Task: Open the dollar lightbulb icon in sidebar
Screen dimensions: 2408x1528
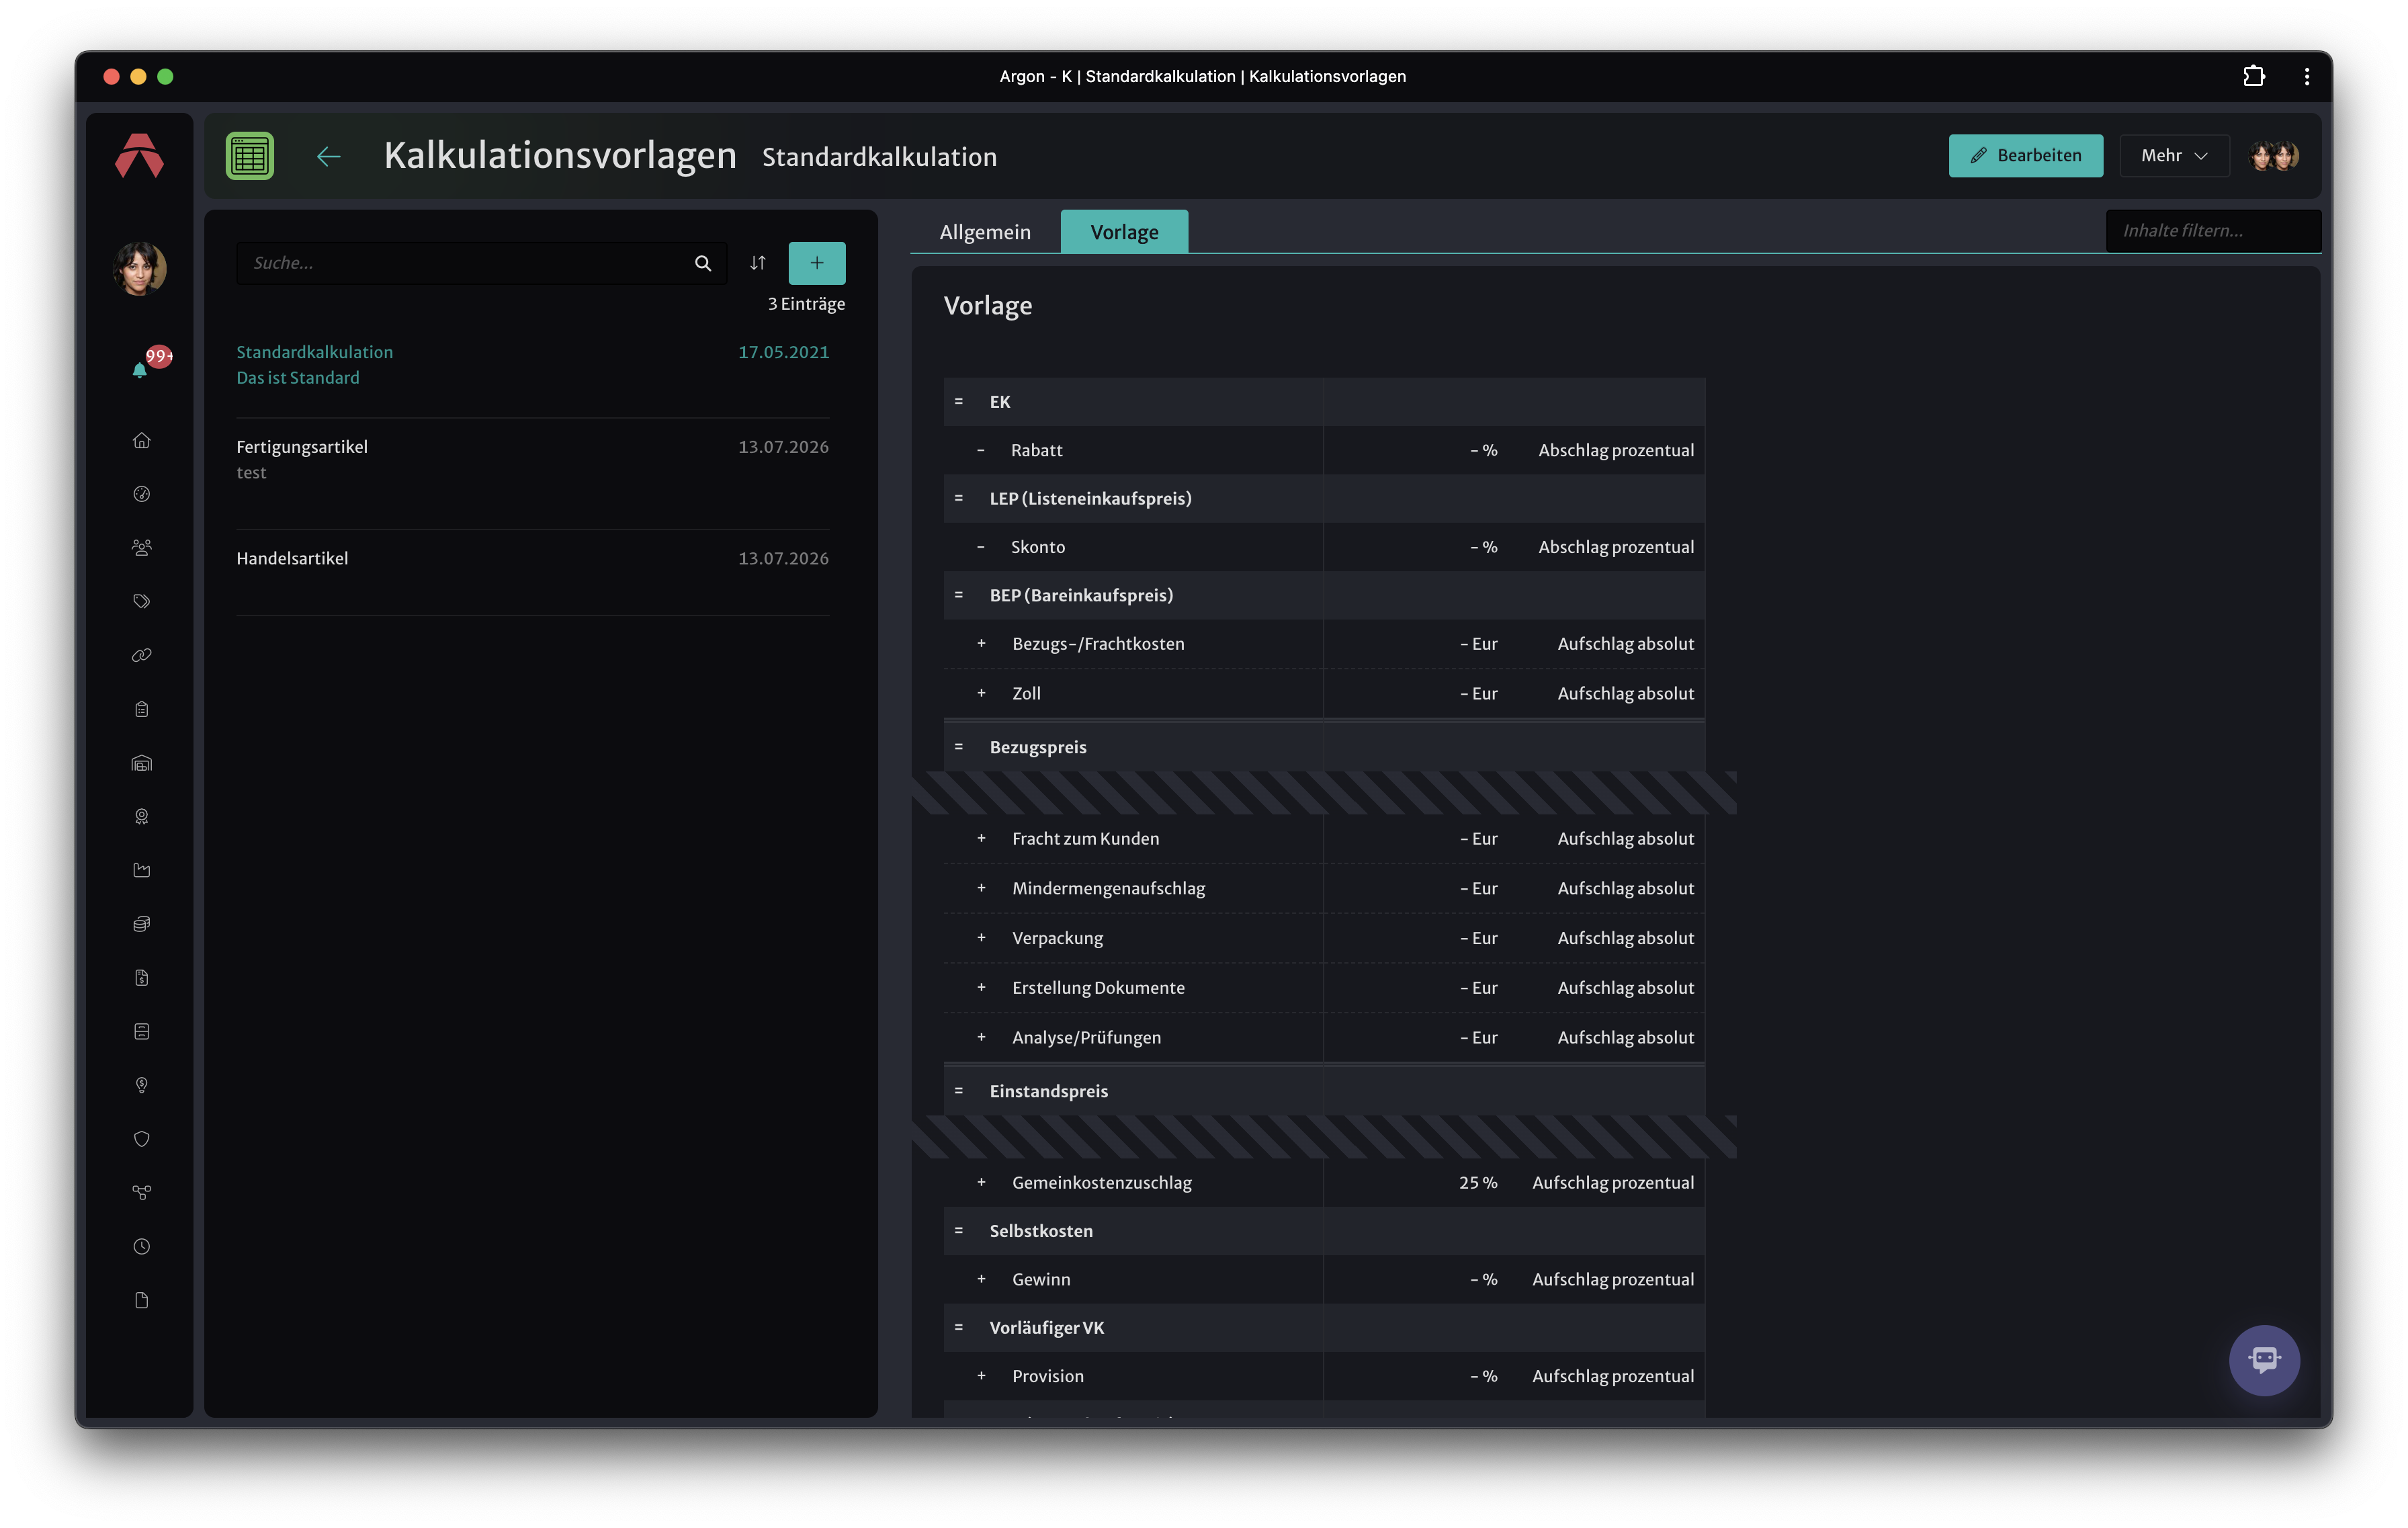Action: click(x=141, y=1085)
